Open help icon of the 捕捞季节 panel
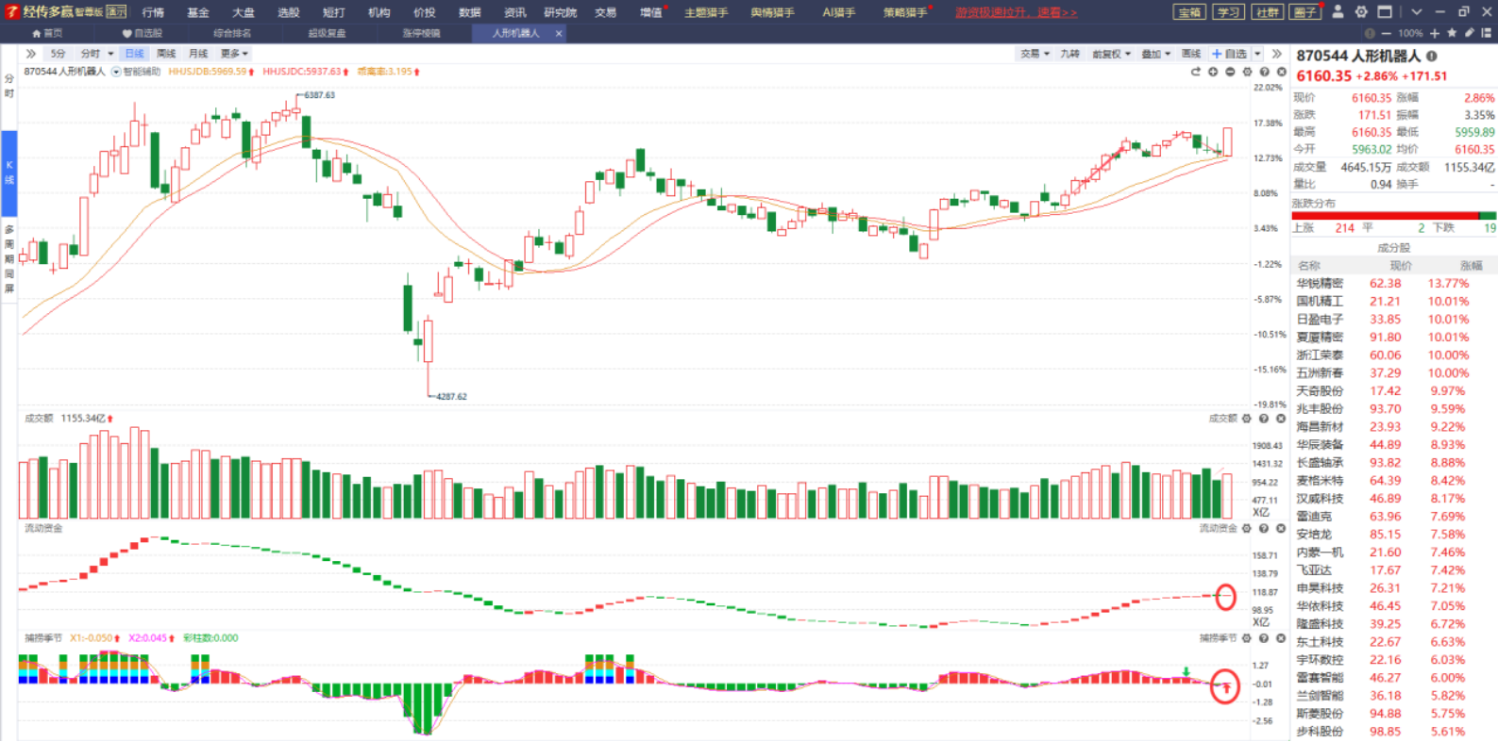1498x742 pixels. pos(1264,638)
